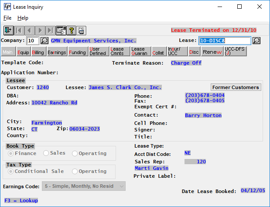Go to previous record toolbar arrow
The image size is (270, 207).
coord(30,31)
